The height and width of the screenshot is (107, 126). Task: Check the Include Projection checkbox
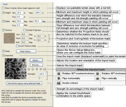pos(24,30)
